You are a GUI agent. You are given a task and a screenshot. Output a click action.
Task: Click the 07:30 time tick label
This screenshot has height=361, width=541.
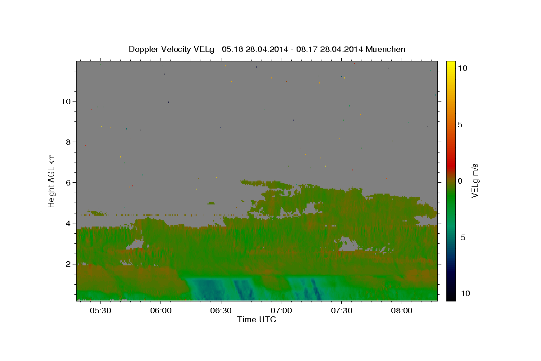coord(341,310)
